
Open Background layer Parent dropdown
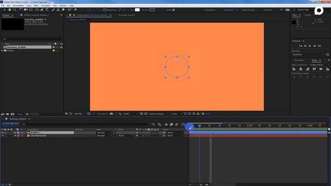pyautogui.click(x=175, y=135)
